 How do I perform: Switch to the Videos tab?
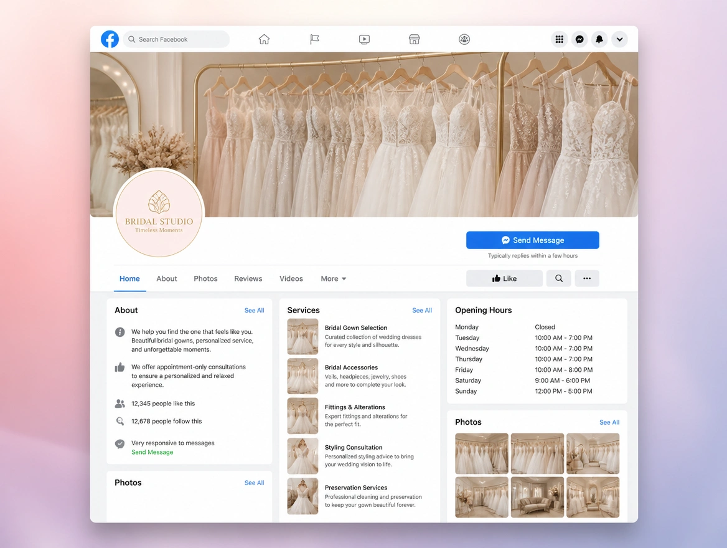(x=291, y=278)
